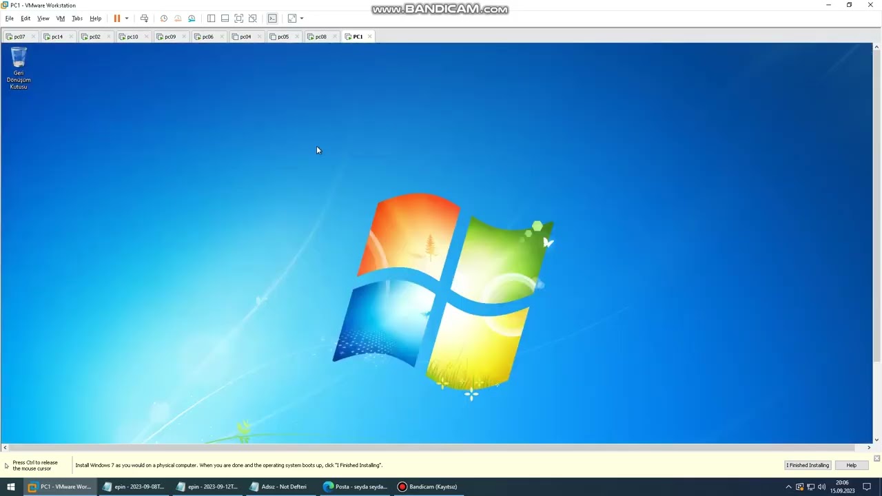Open the taskbar clock showing 20:06
Screen dimensions: 882x496
coord(842,487)
